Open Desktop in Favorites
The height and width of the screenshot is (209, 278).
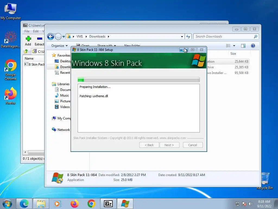63,61
